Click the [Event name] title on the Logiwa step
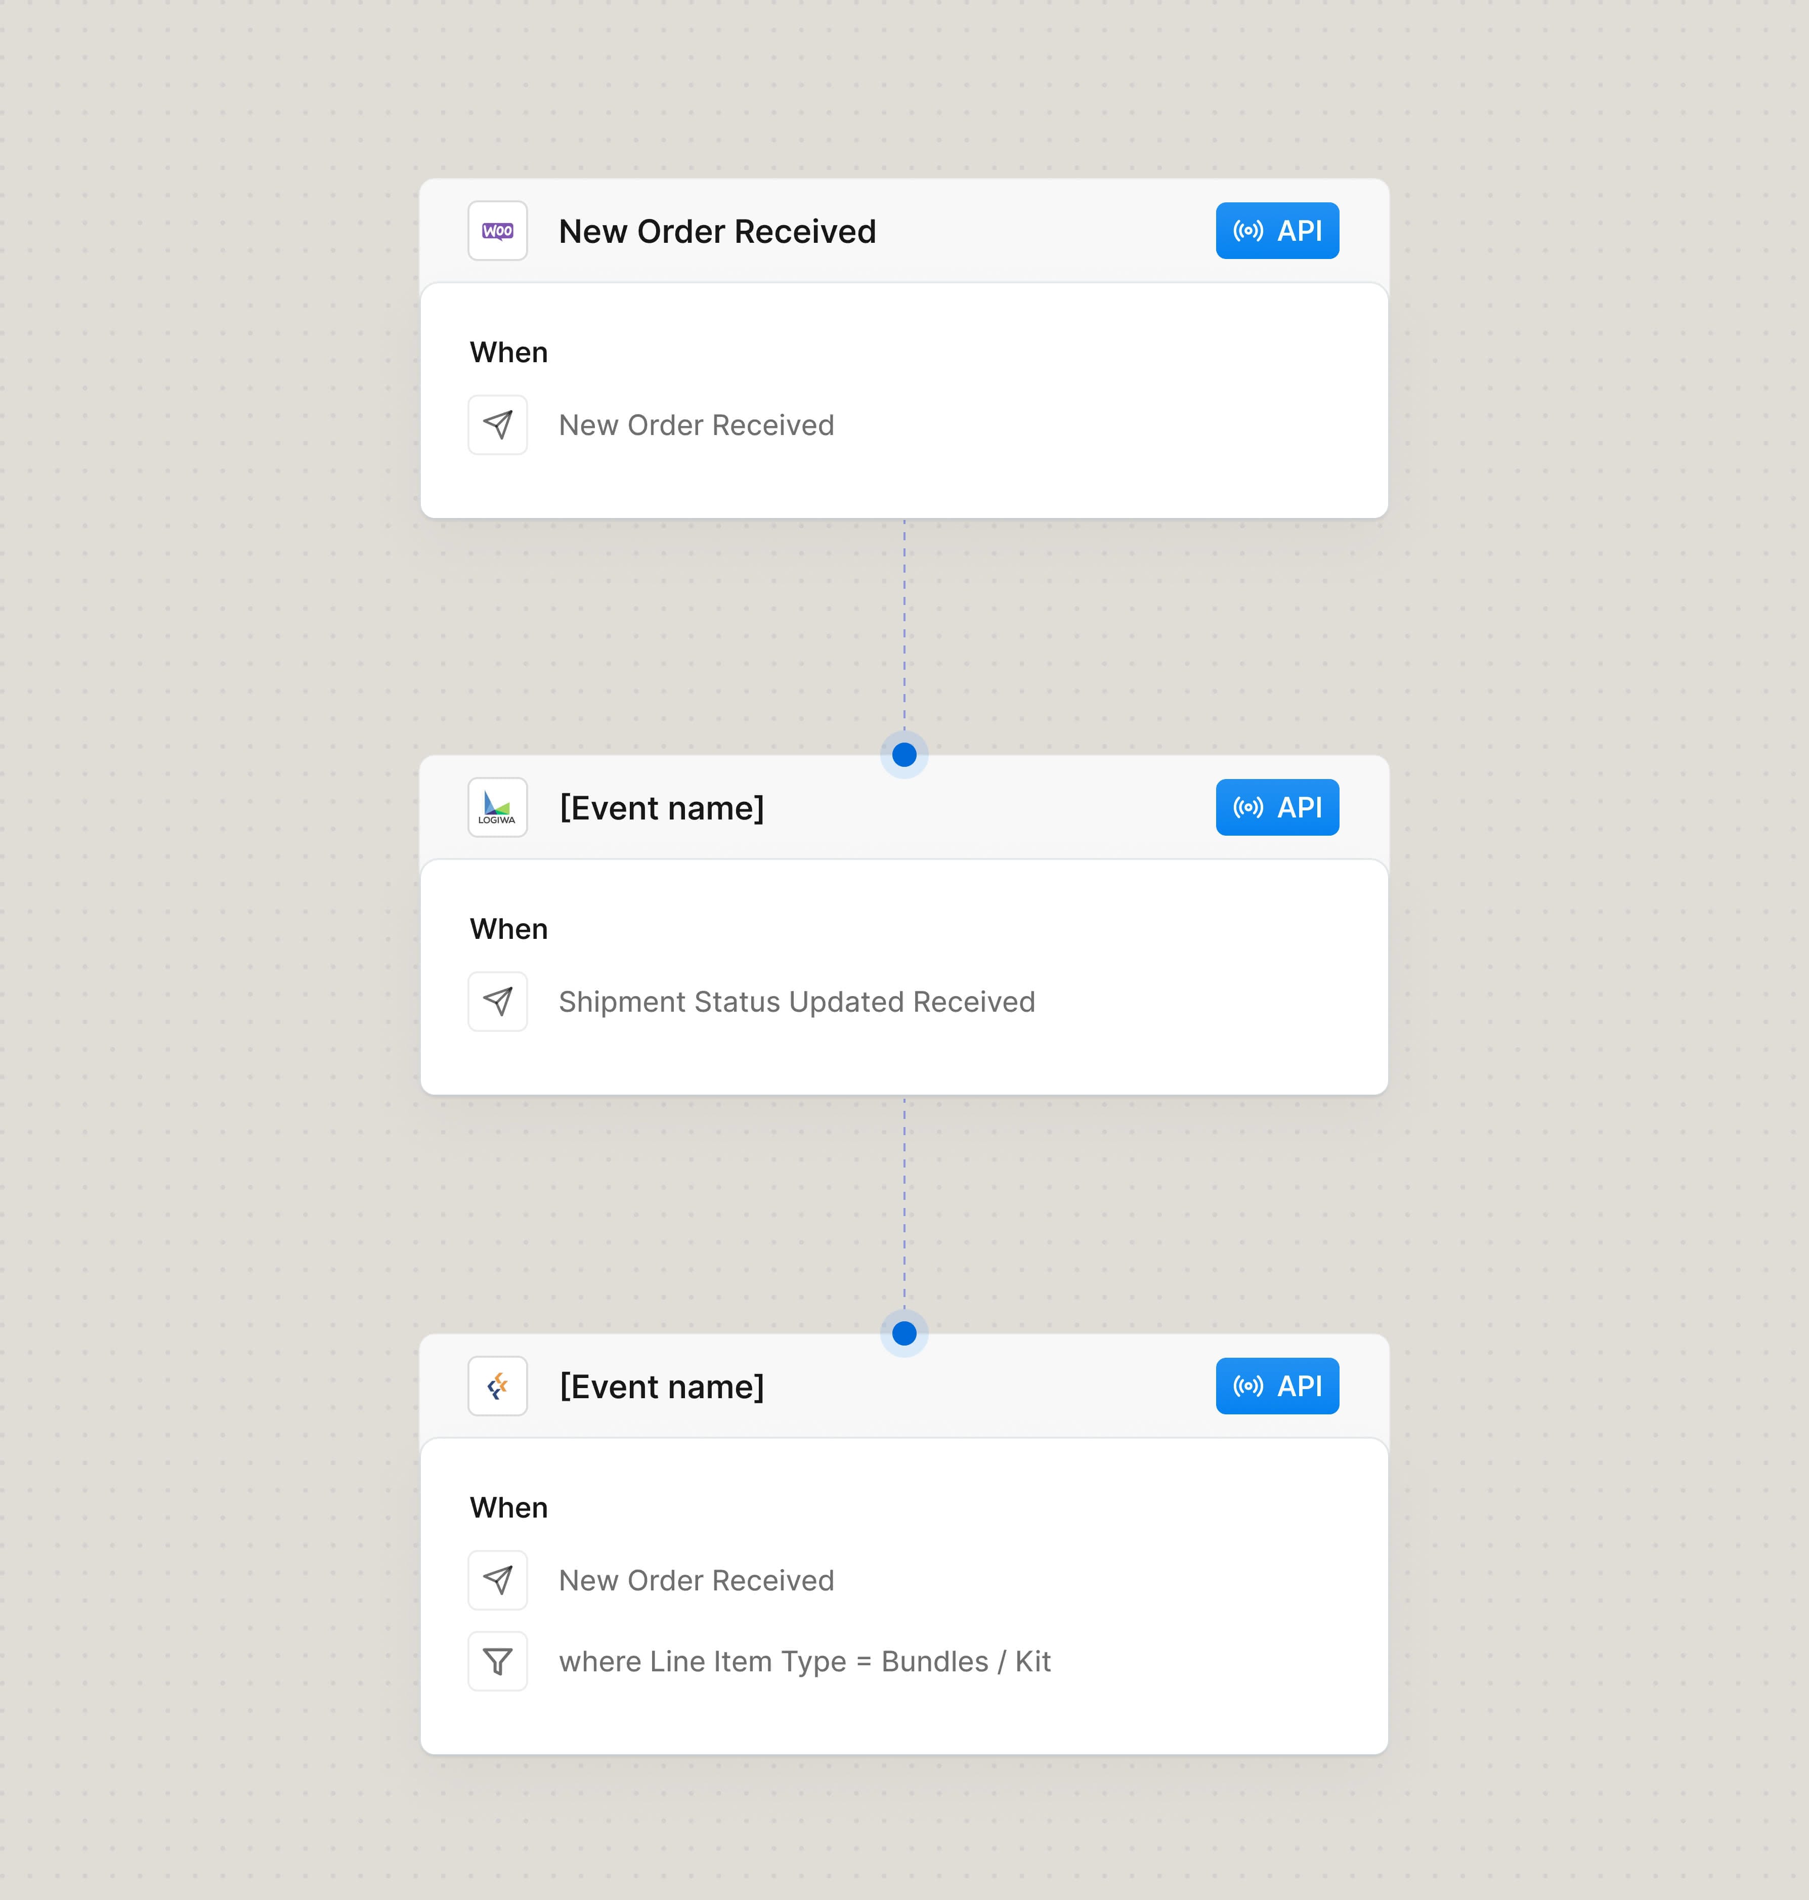1809x1900 pixels. click(663, 808)
